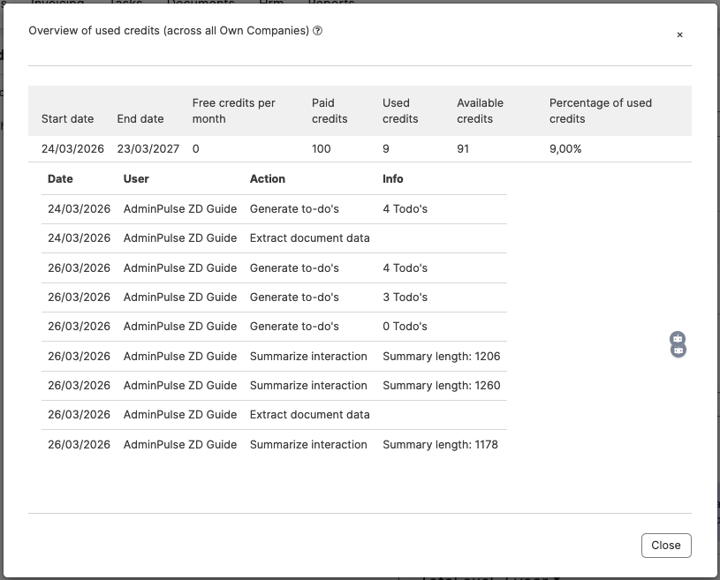Click the 'User' sub-table header

coord(136,179)
